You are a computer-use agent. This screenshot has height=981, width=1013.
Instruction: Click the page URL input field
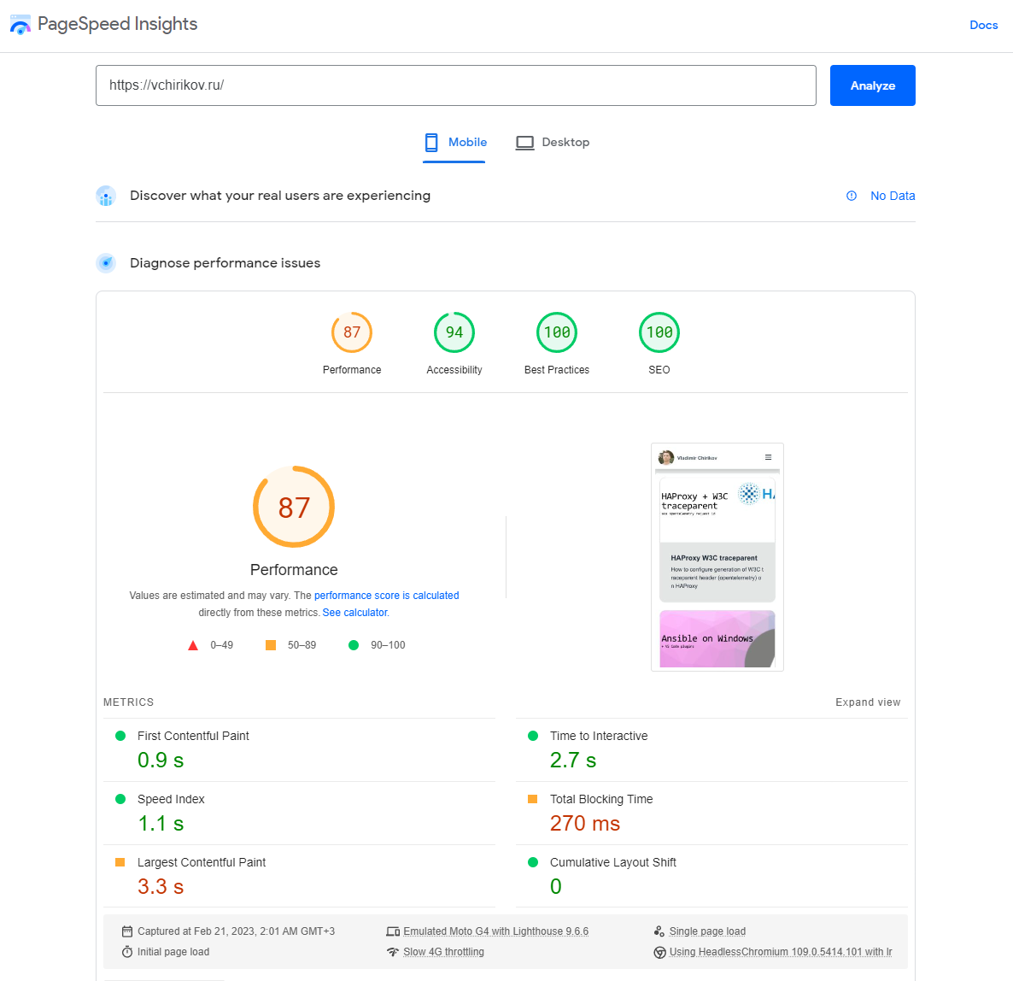(x=455, y=85)
